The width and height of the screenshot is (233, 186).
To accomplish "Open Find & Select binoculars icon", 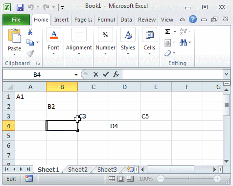I will pyautogui.click(x=183, y=43).
